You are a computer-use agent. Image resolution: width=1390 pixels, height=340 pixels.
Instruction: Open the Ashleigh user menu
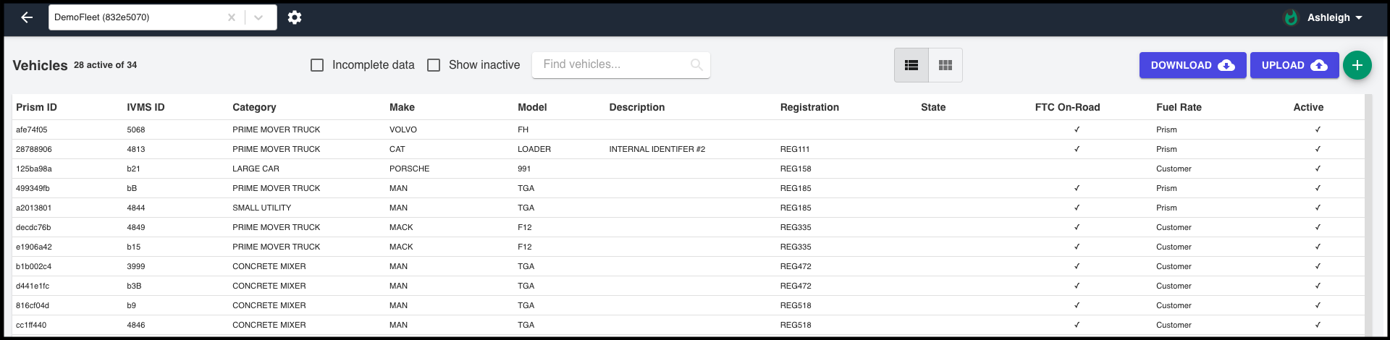pos(1334,17)
